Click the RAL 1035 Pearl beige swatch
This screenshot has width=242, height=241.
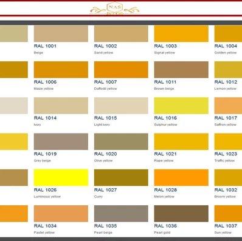(121, 214)
